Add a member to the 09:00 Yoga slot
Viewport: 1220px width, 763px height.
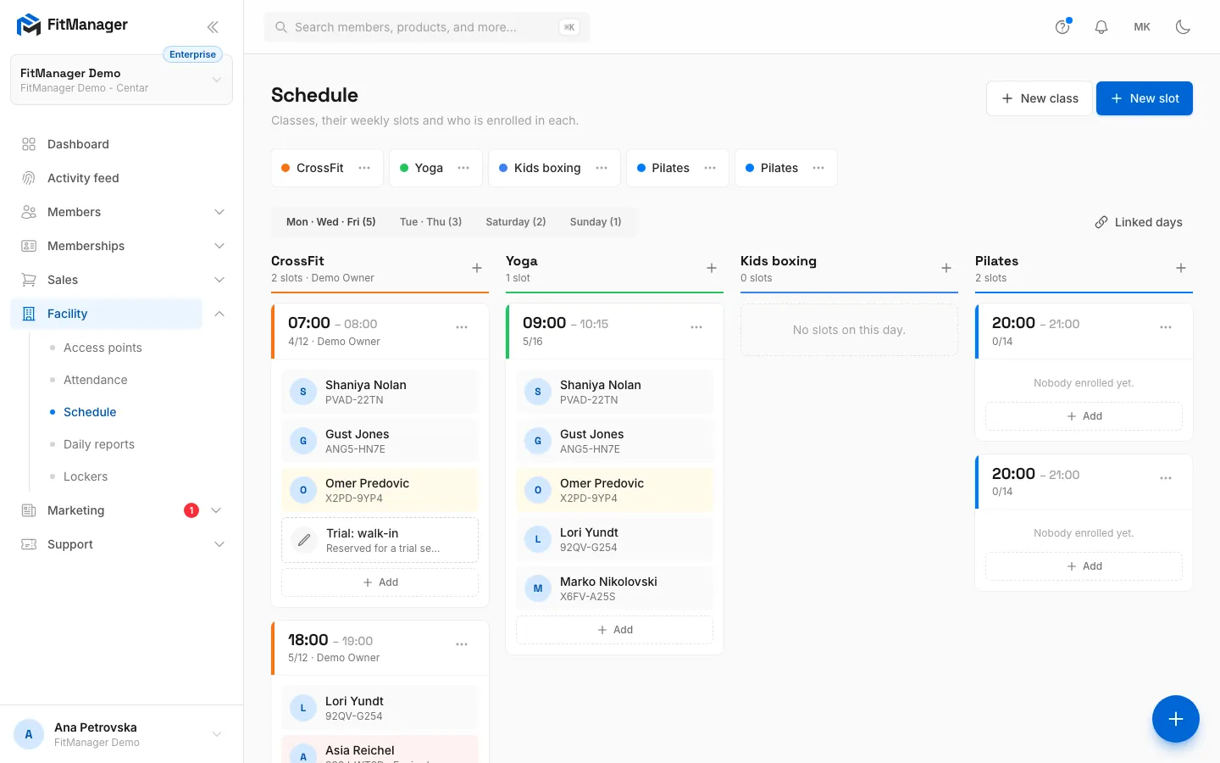614,630
